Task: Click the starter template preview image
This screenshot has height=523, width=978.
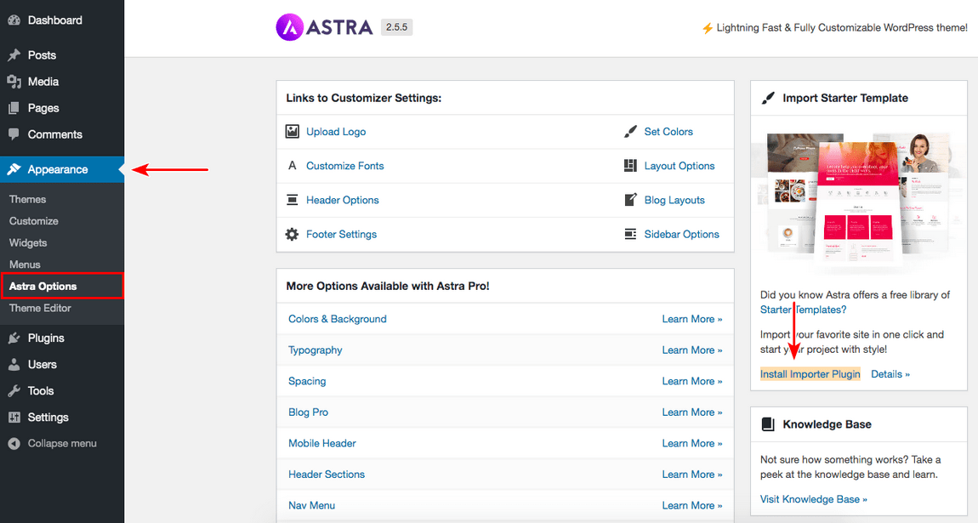Action: tap(858, 201)
